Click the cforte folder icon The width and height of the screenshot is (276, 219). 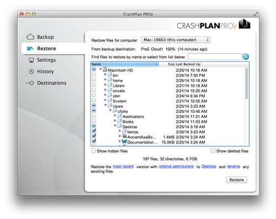pos(115,111)
